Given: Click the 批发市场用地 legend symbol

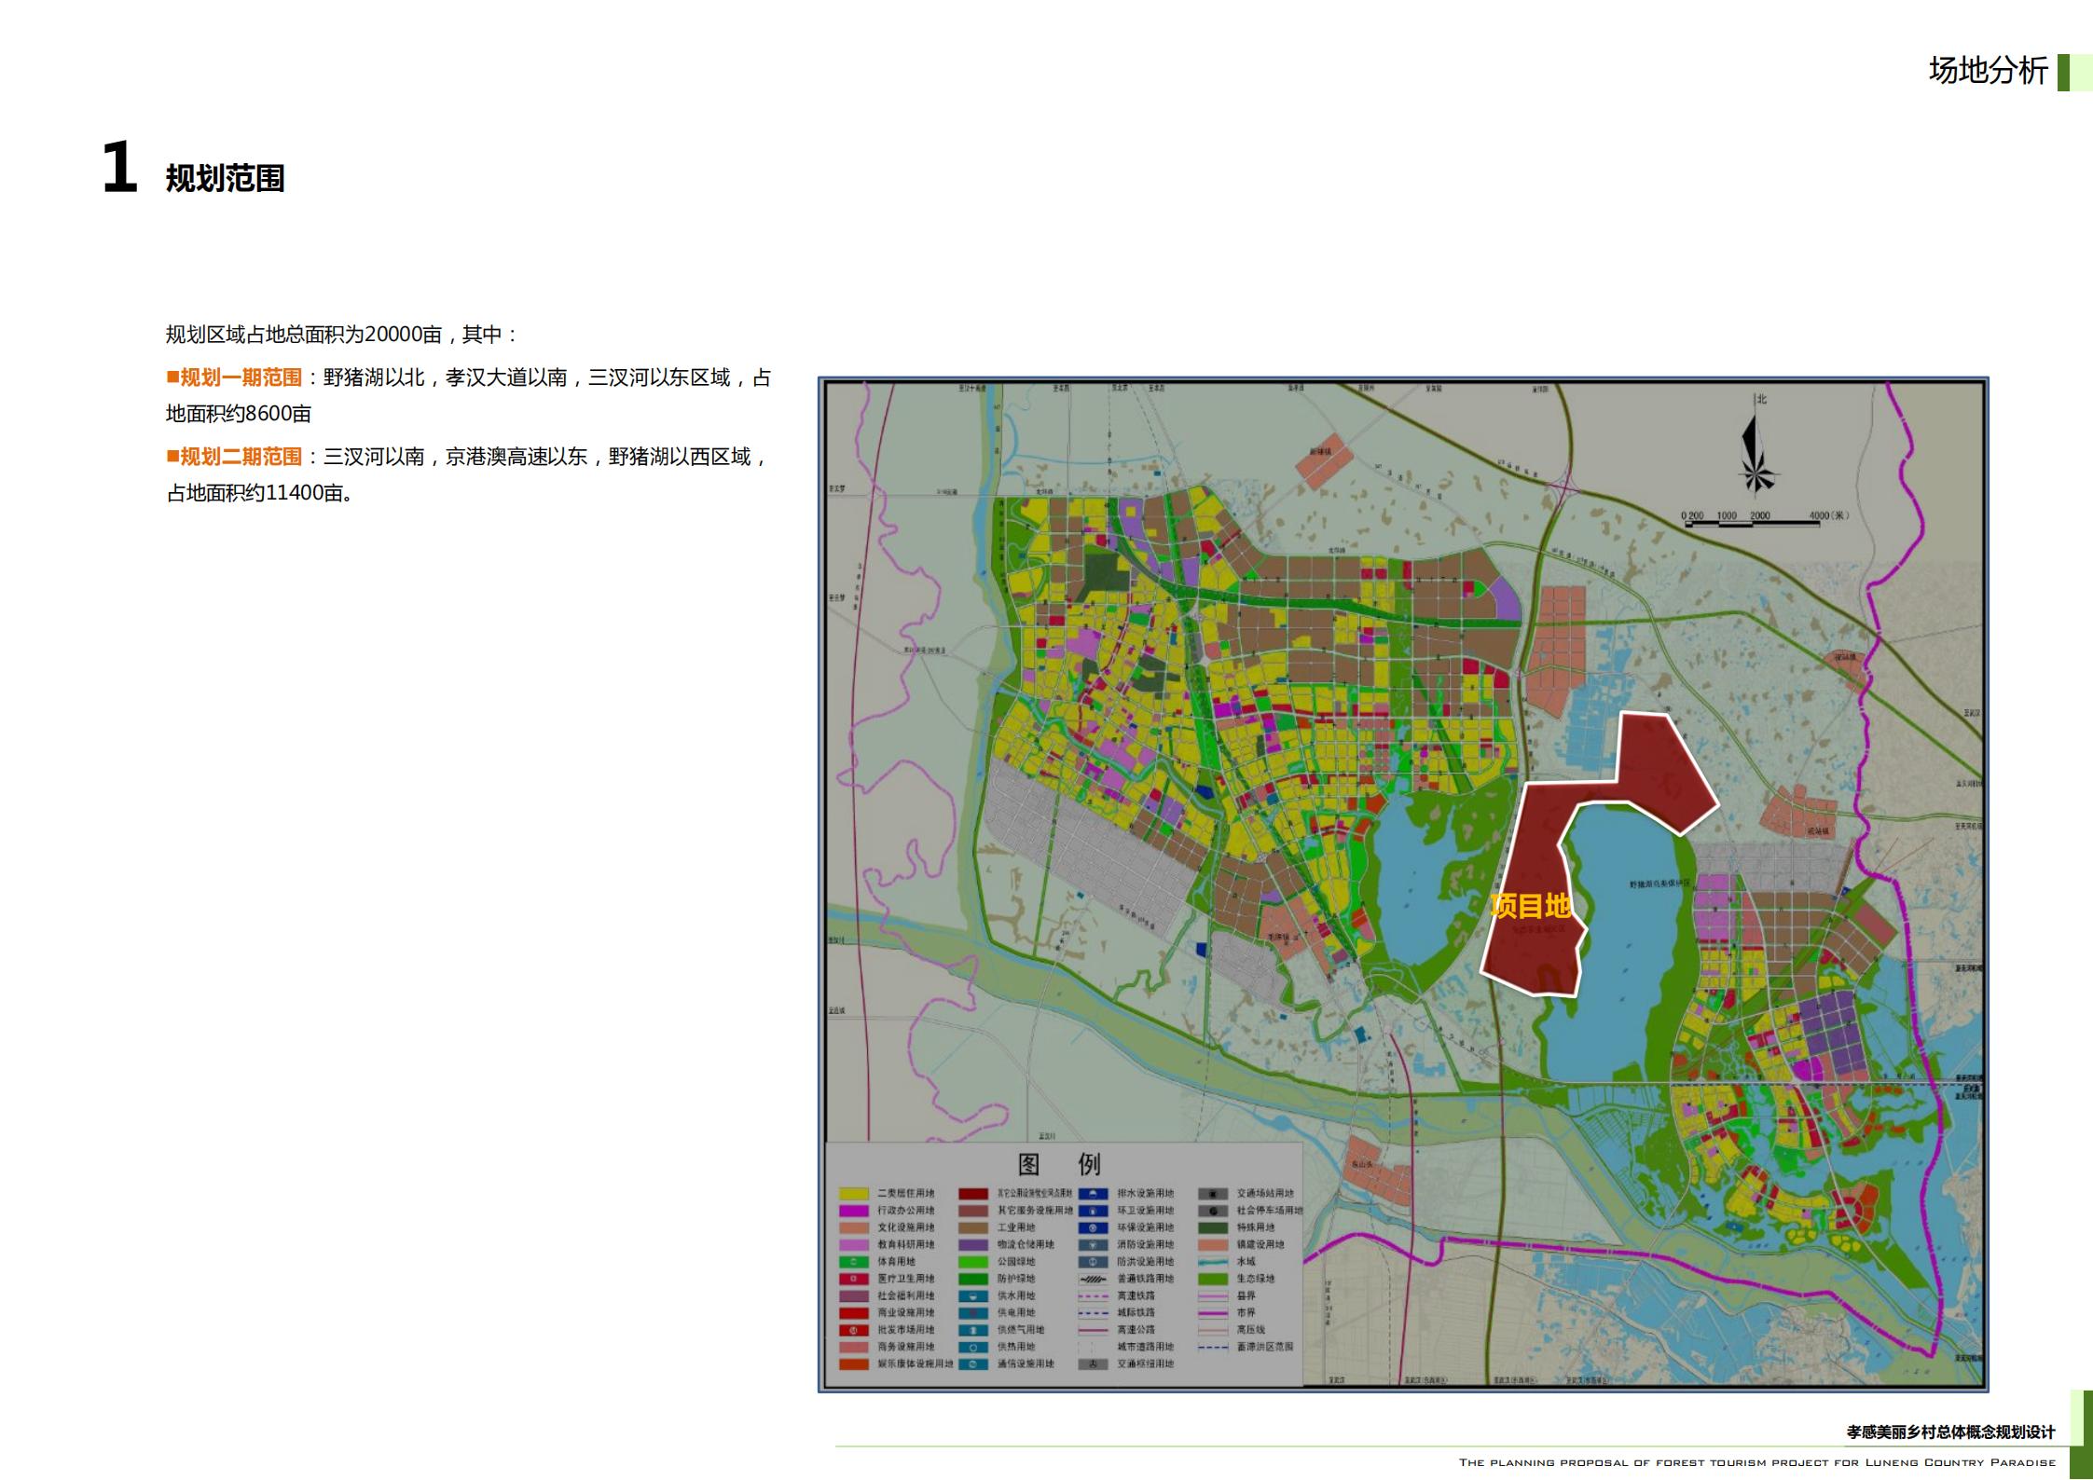Looking at the screenshot, I should point(854,1330).
